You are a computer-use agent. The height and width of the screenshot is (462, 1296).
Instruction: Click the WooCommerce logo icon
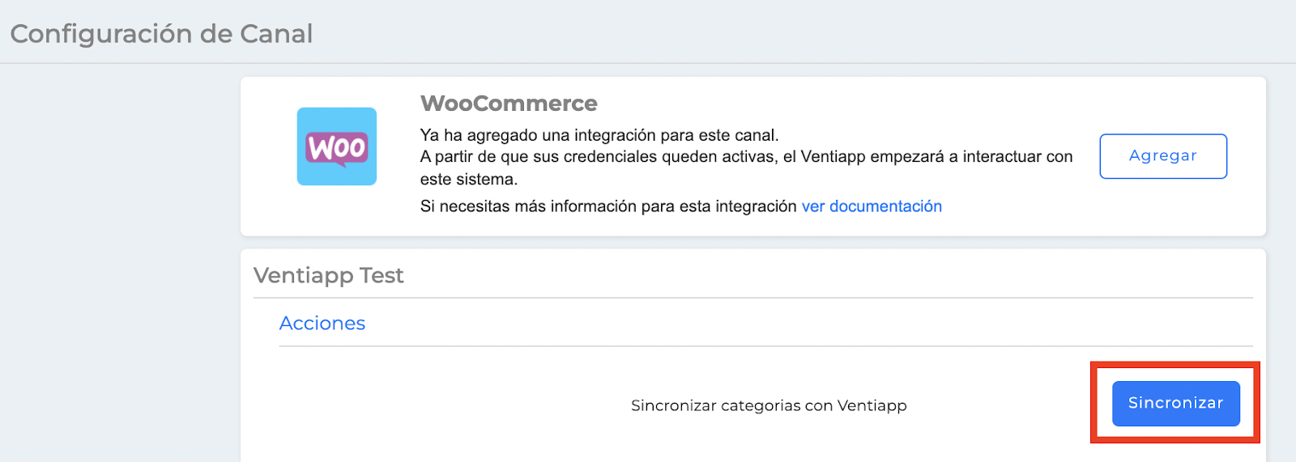[336, 146]
